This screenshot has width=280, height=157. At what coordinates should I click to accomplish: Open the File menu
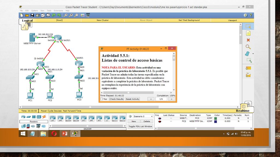[x=21, y=11]
